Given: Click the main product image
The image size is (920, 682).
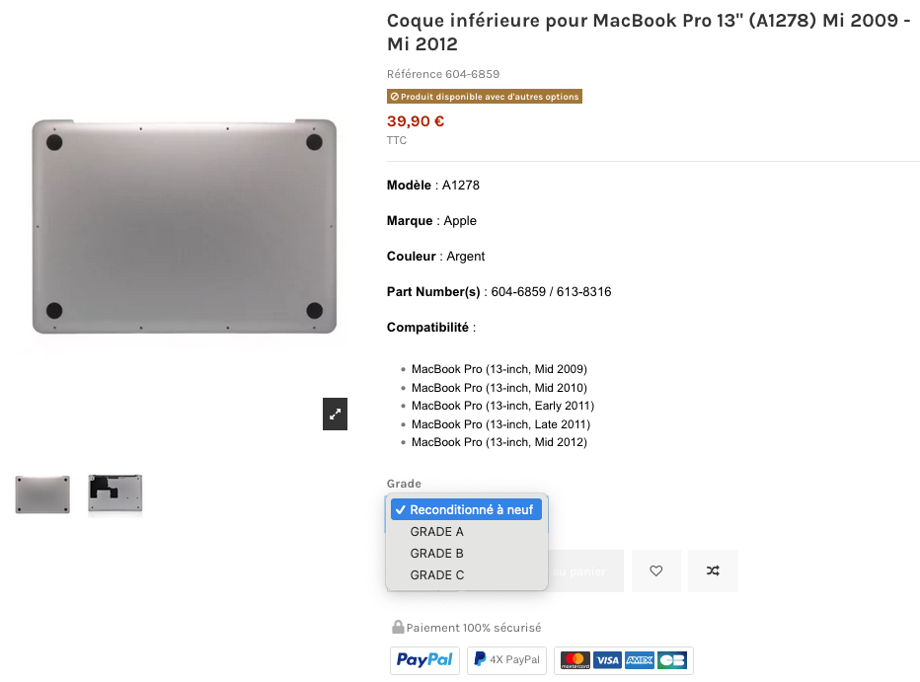Looking at the screenshot, I should point(185,226).
